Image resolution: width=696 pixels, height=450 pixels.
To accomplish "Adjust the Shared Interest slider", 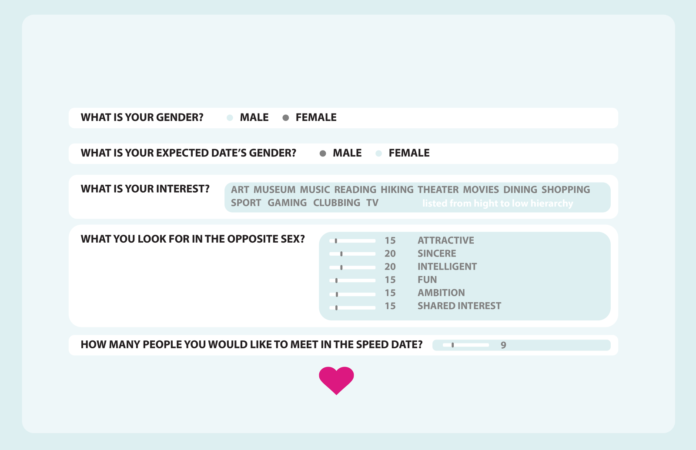I will [336, 308].
